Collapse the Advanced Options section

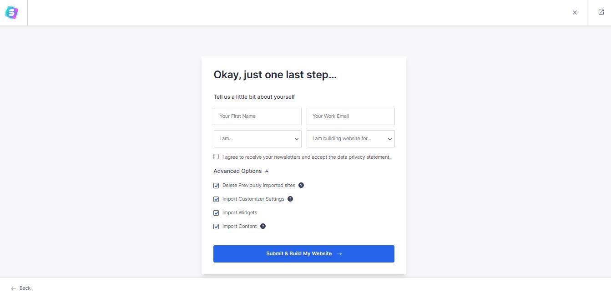[x=241, y=171]
